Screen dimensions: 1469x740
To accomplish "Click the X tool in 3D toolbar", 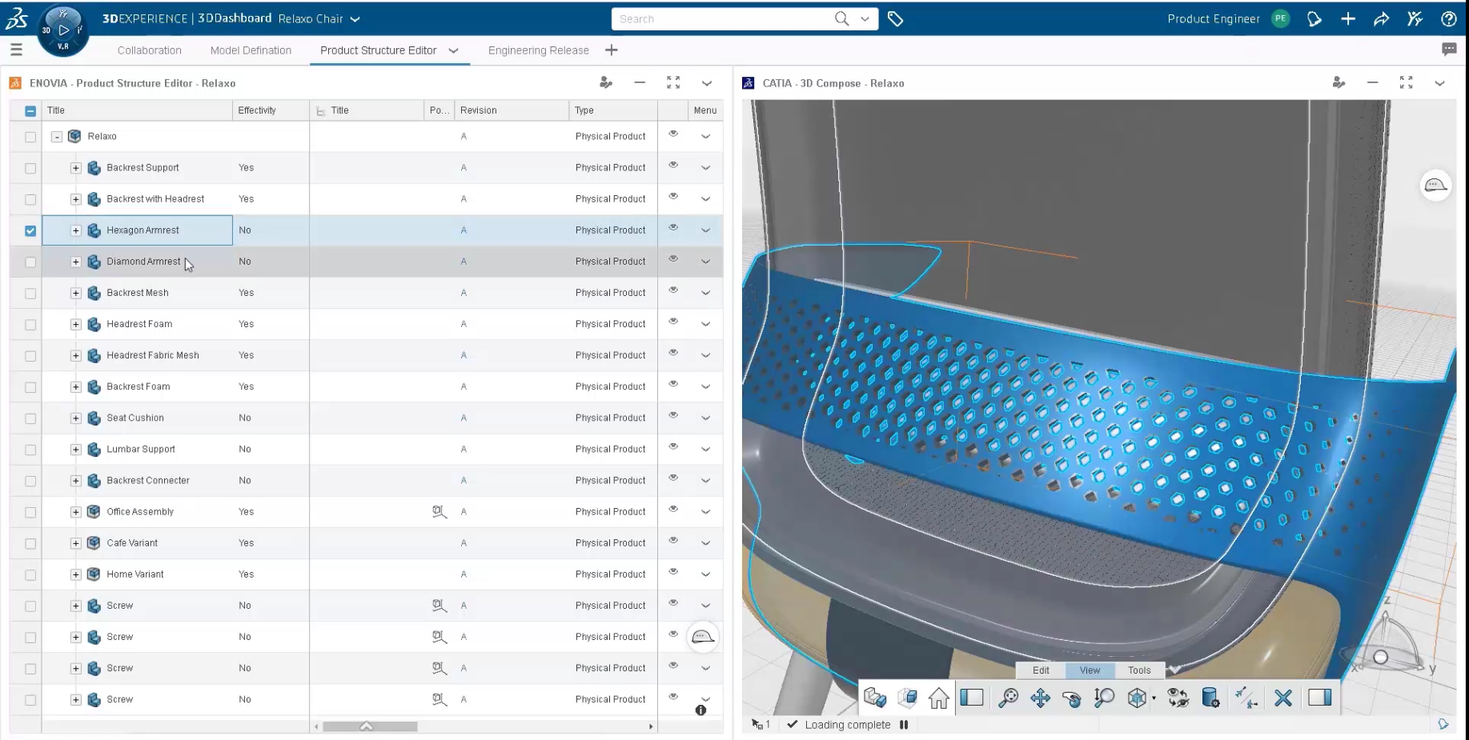I will coord(1283,698).
